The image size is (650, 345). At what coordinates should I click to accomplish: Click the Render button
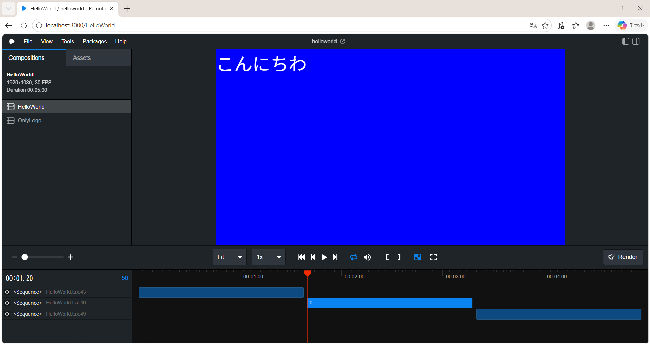[623, 257]
